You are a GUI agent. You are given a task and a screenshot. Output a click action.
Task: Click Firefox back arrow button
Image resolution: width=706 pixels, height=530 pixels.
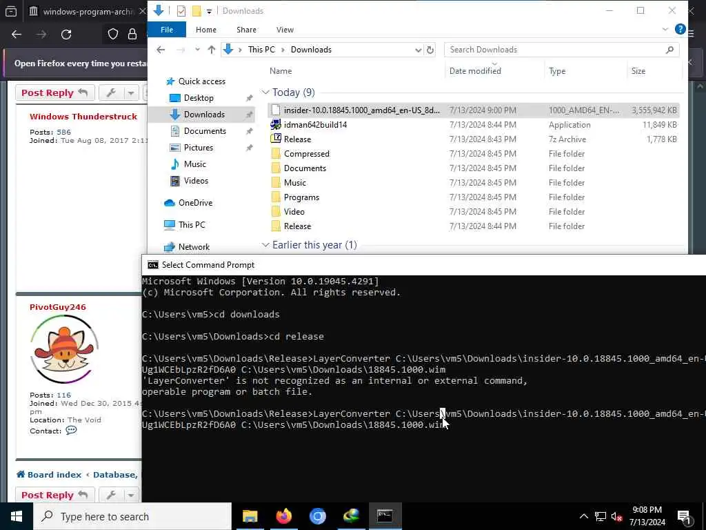click(x=17, y=35)
